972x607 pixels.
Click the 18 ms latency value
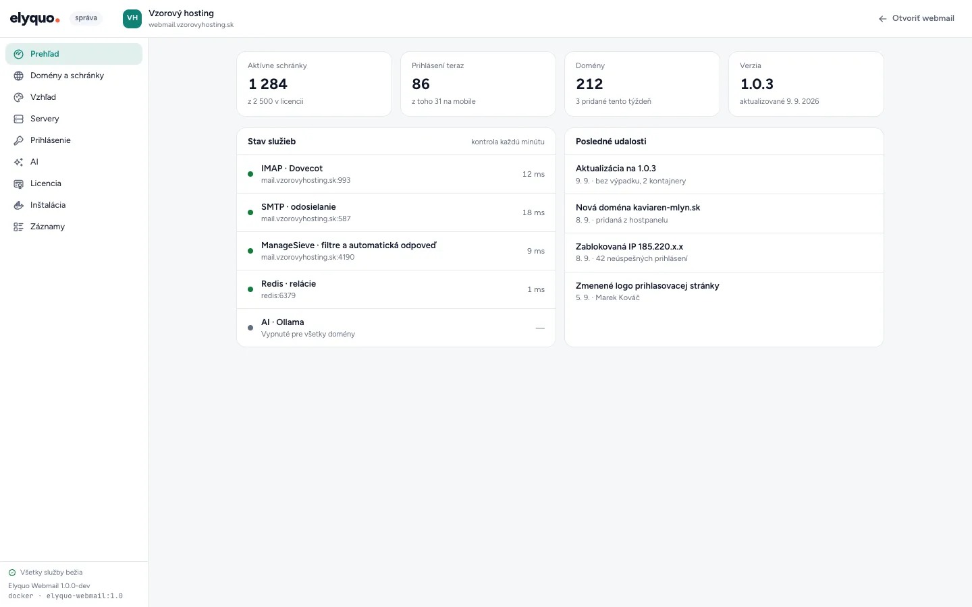coord(533,212)
